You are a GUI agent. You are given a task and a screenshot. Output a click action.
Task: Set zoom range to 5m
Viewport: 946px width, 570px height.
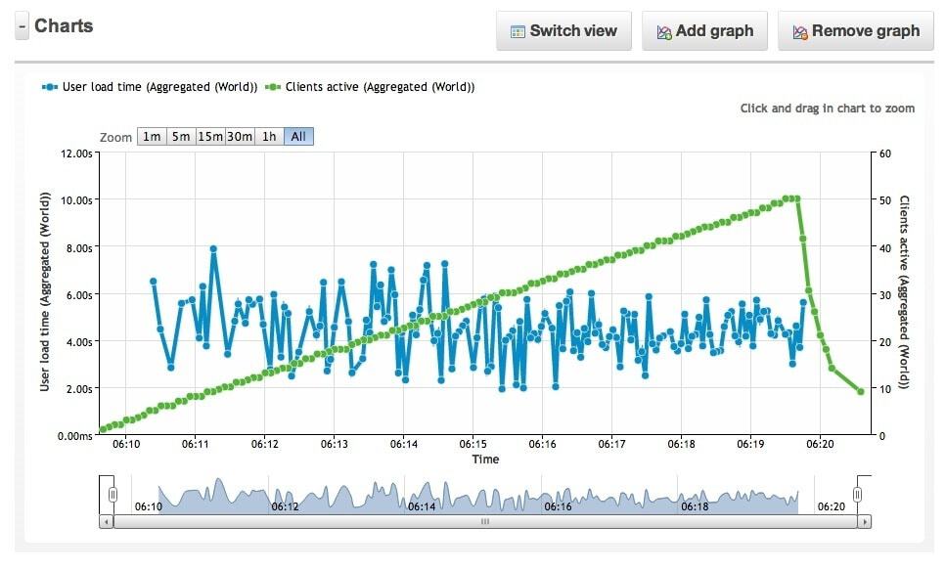click(181, 137)
